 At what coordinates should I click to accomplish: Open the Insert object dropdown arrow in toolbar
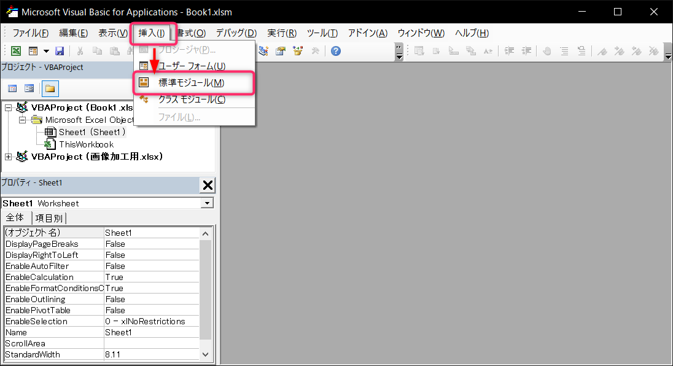[x=46, y=51]
